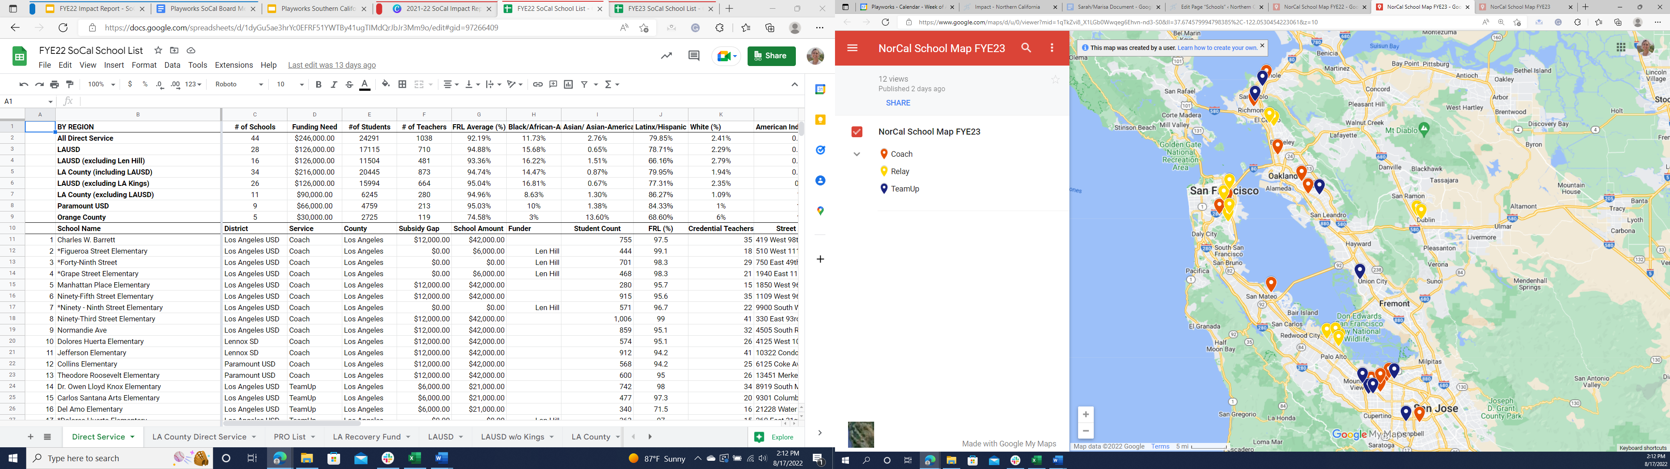Viewport: 1670px width, 469px height.
Task: Uncheck the NorCal School Map FYE23 layer
Action: 857,132
